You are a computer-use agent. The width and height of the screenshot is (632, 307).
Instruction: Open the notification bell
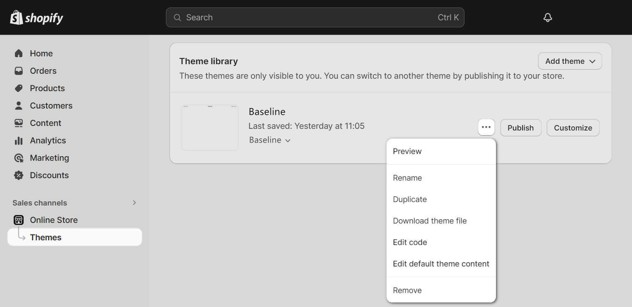tap(547, 17)
